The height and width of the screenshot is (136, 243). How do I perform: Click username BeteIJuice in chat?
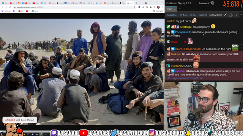coord(186,27)
